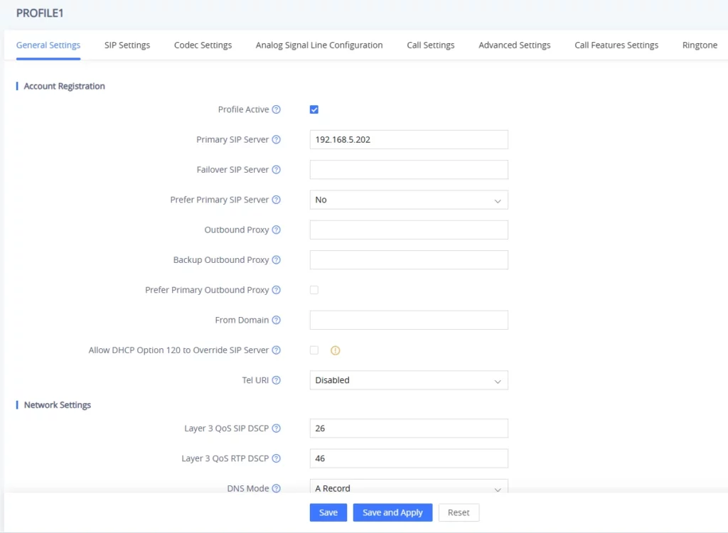This screenshot has height=533, width=728.
Task: Click the Save and Apply button
Action: pyautogui.click(x=392, y=512)
